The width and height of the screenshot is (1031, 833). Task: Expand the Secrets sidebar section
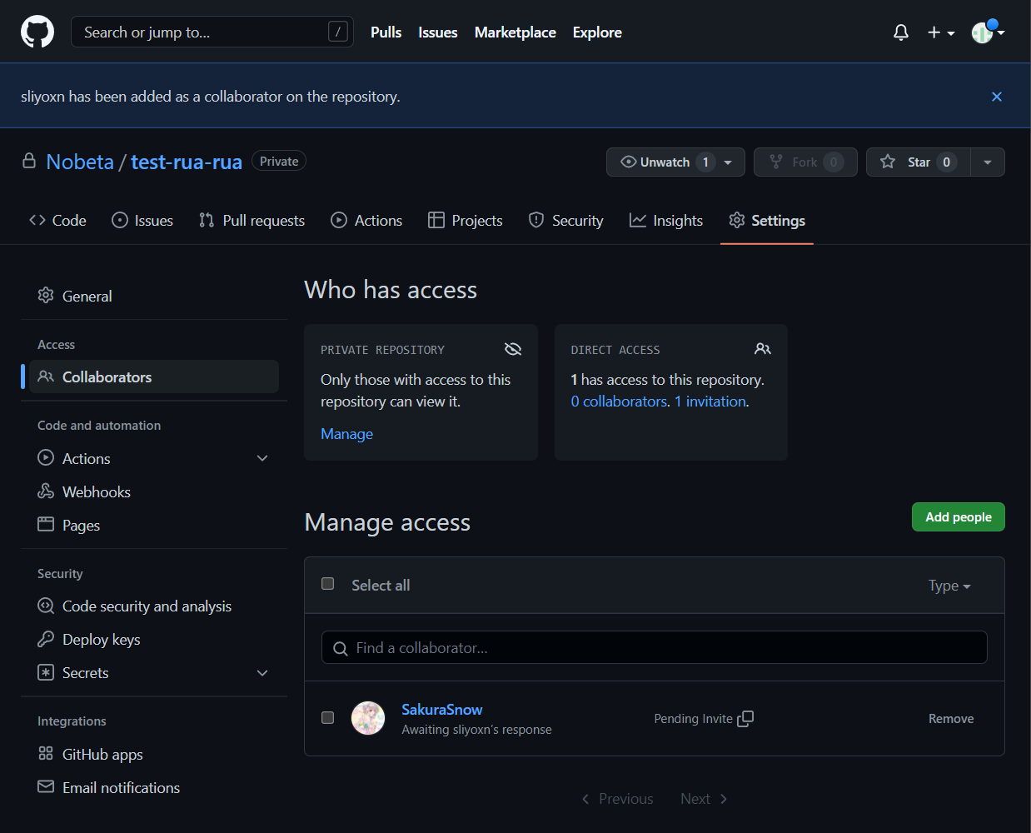[x=262, y=673]
